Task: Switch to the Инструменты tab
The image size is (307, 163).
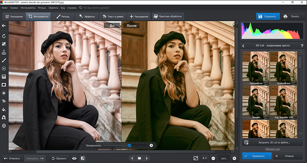Action: (x=38, y=17)
